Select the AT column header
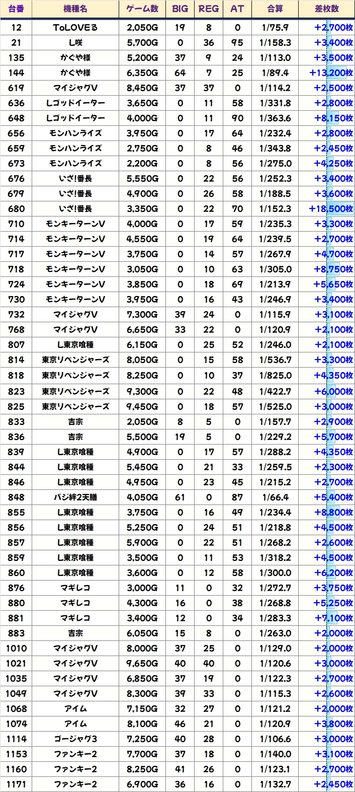Screen dimensions: 355x792 tap(237, 9)
